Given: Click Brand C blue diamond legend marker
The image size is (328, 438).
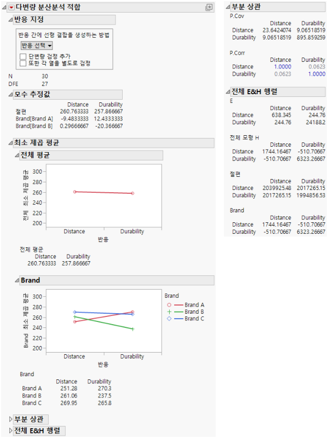Looking at the screenshot, I should pyautogui.click(x=169, y=319).
